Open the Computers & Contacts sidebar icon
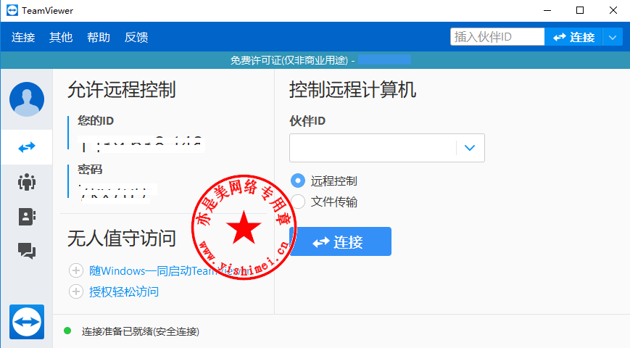 click(27, 217)
